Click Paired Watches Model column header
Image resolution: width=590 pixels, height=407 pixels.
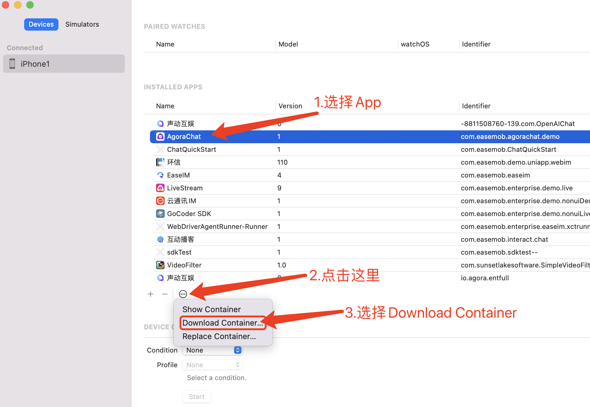[x=288, y=44]
